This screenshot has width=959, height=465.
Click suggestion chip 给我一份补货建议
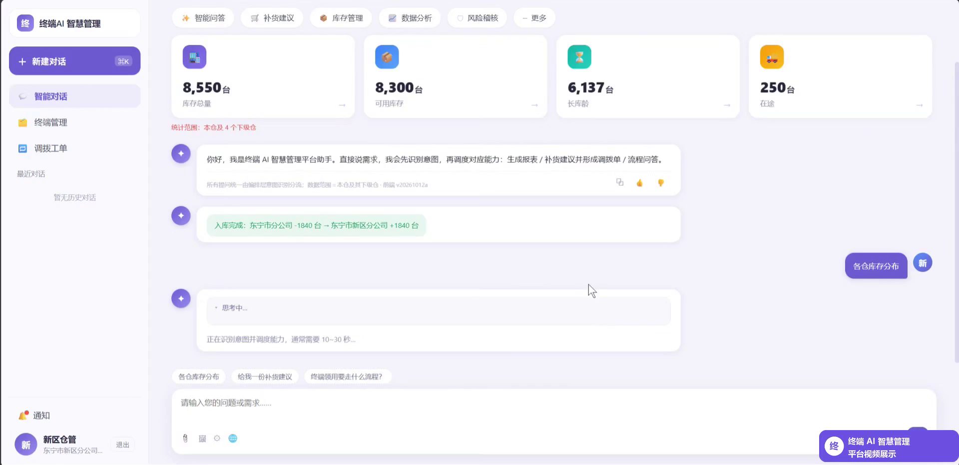click(x=265, y=377)
